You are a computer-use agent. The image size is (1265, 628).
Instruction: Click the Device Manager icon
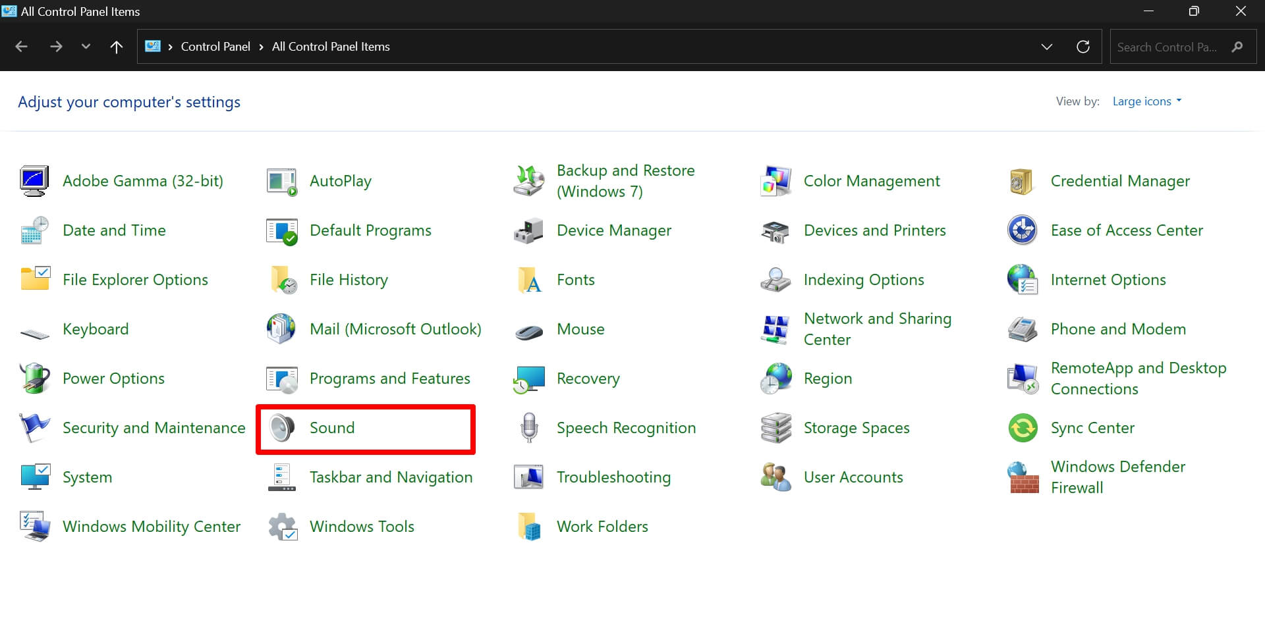coord(528,230)
